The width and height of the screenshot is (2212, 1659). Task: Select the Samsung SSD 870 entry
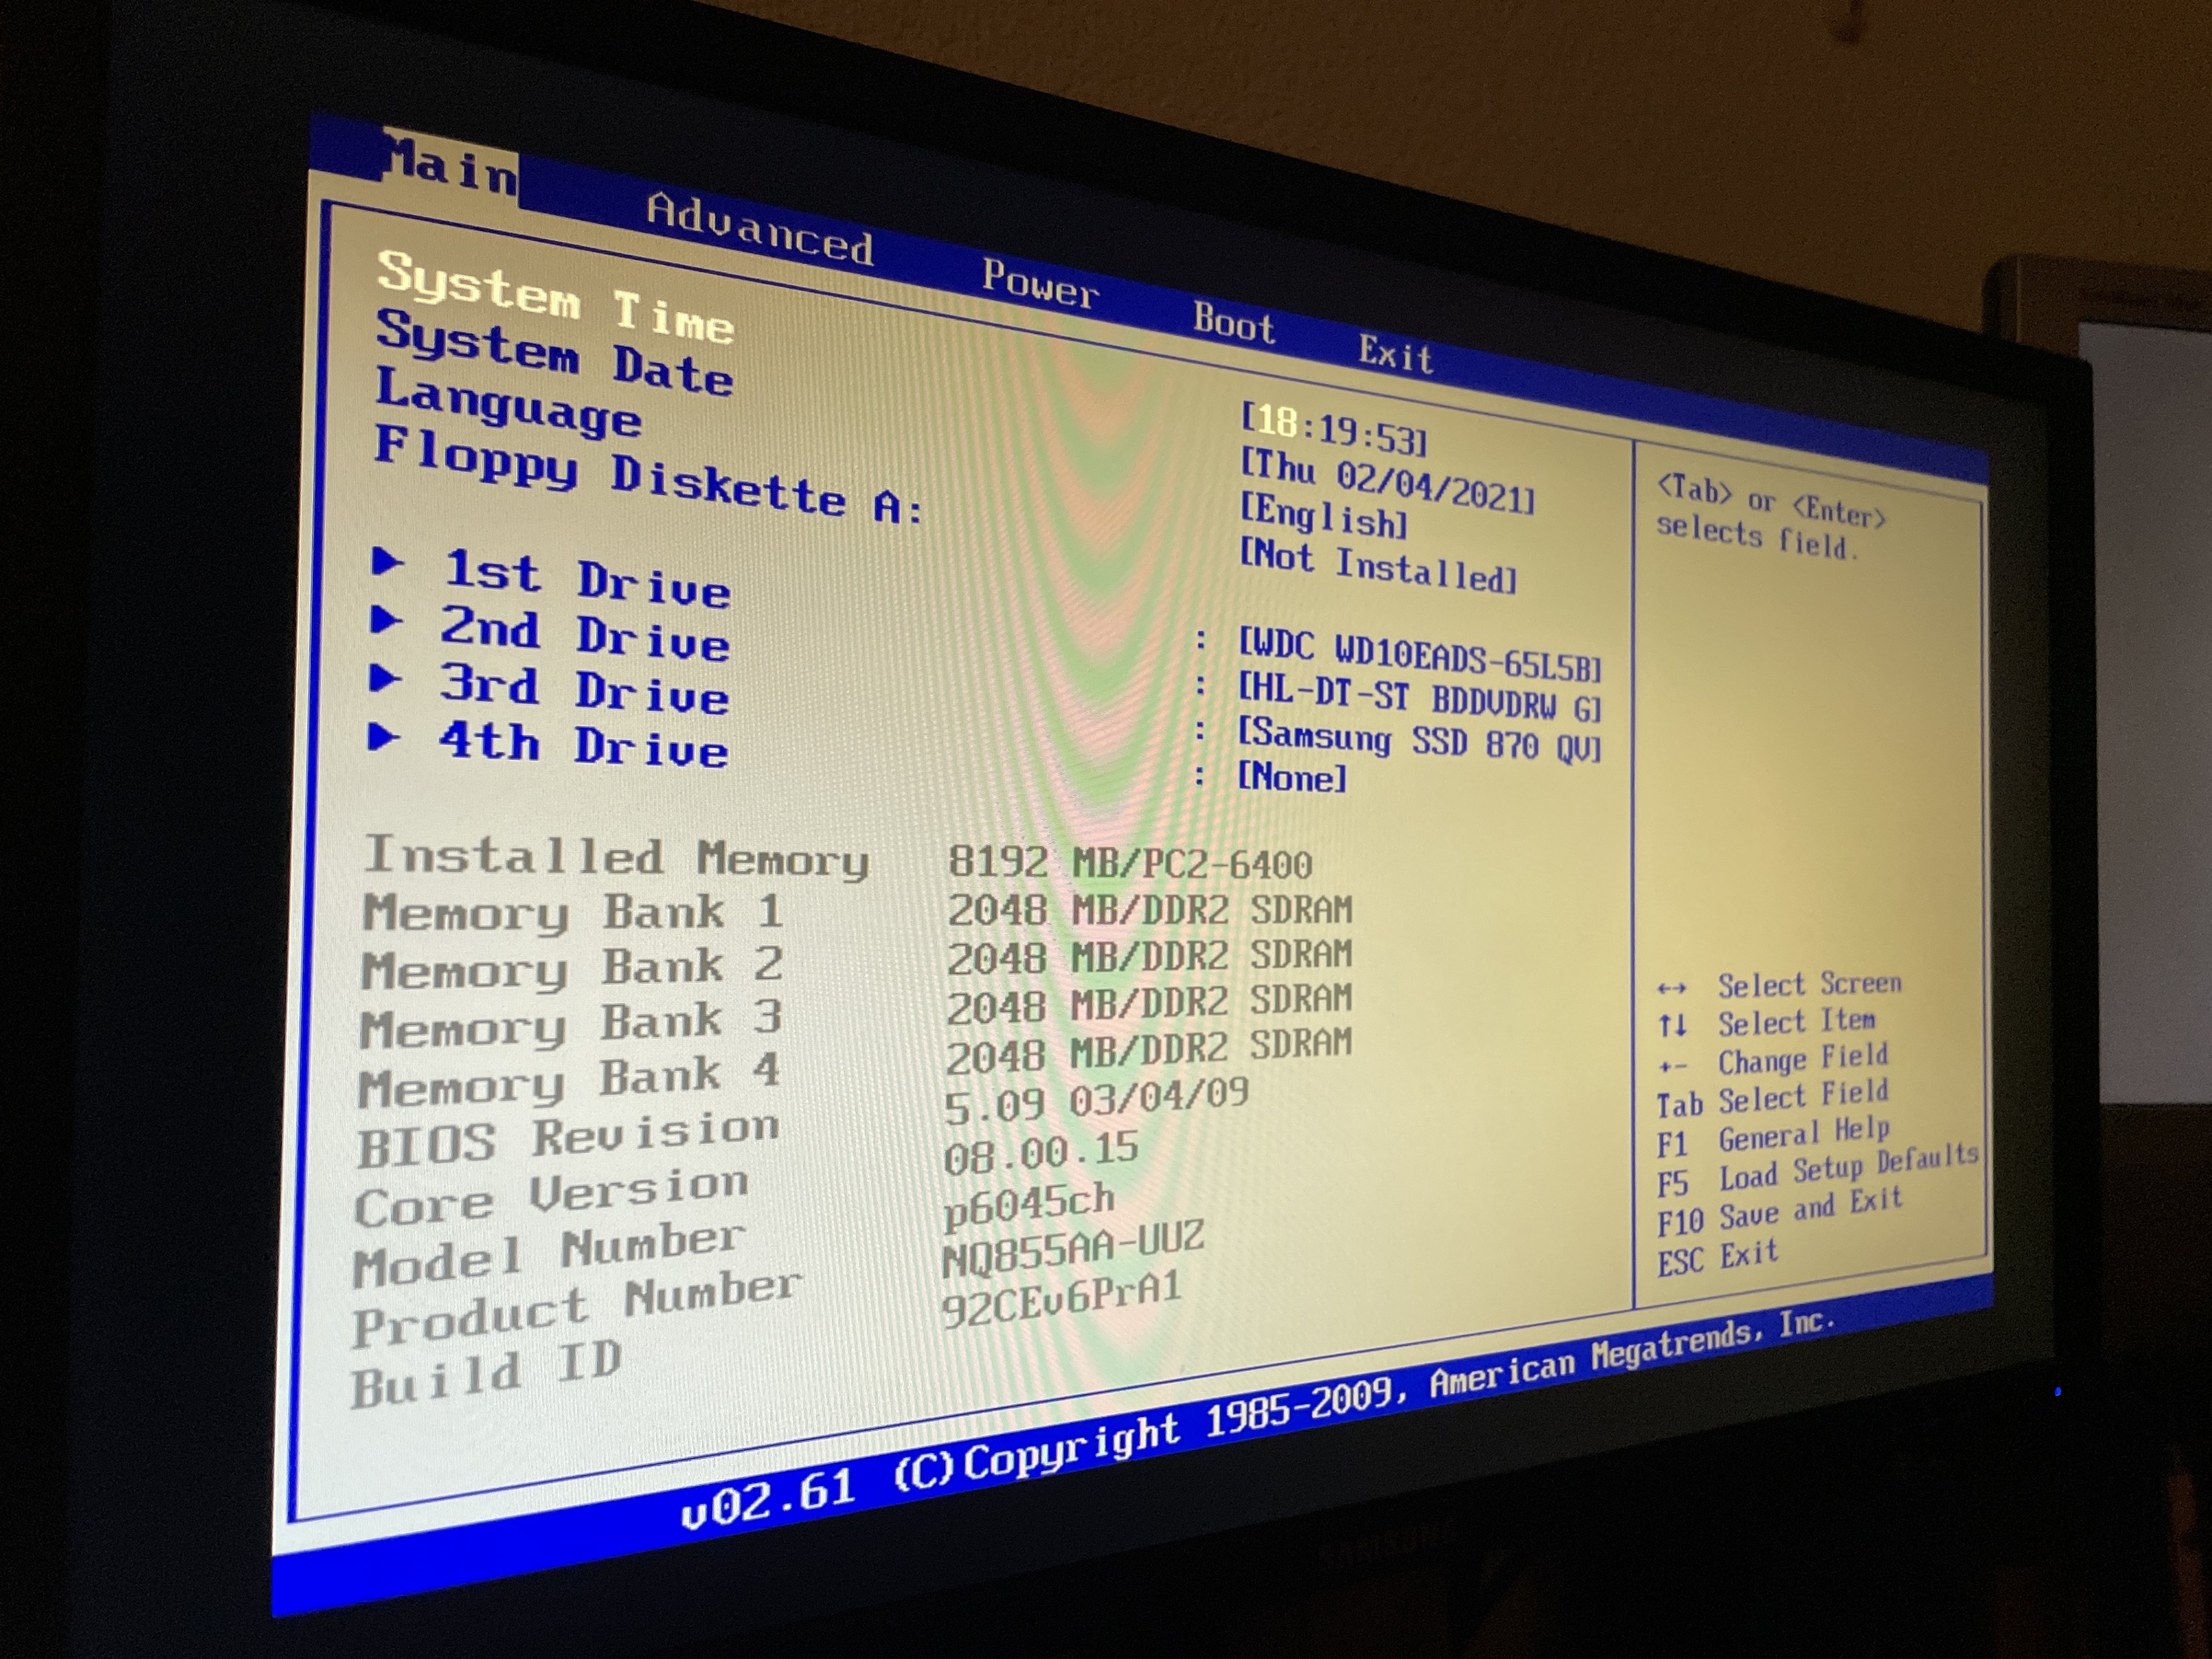click(1419, 740)
